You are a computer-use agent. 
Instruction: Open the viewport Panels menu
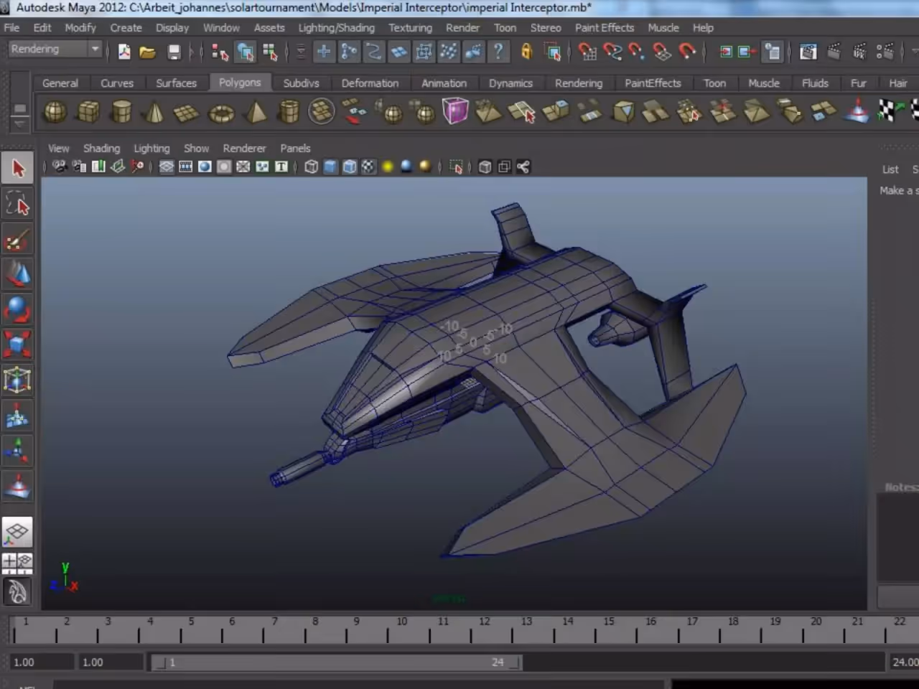coord(295,148)
